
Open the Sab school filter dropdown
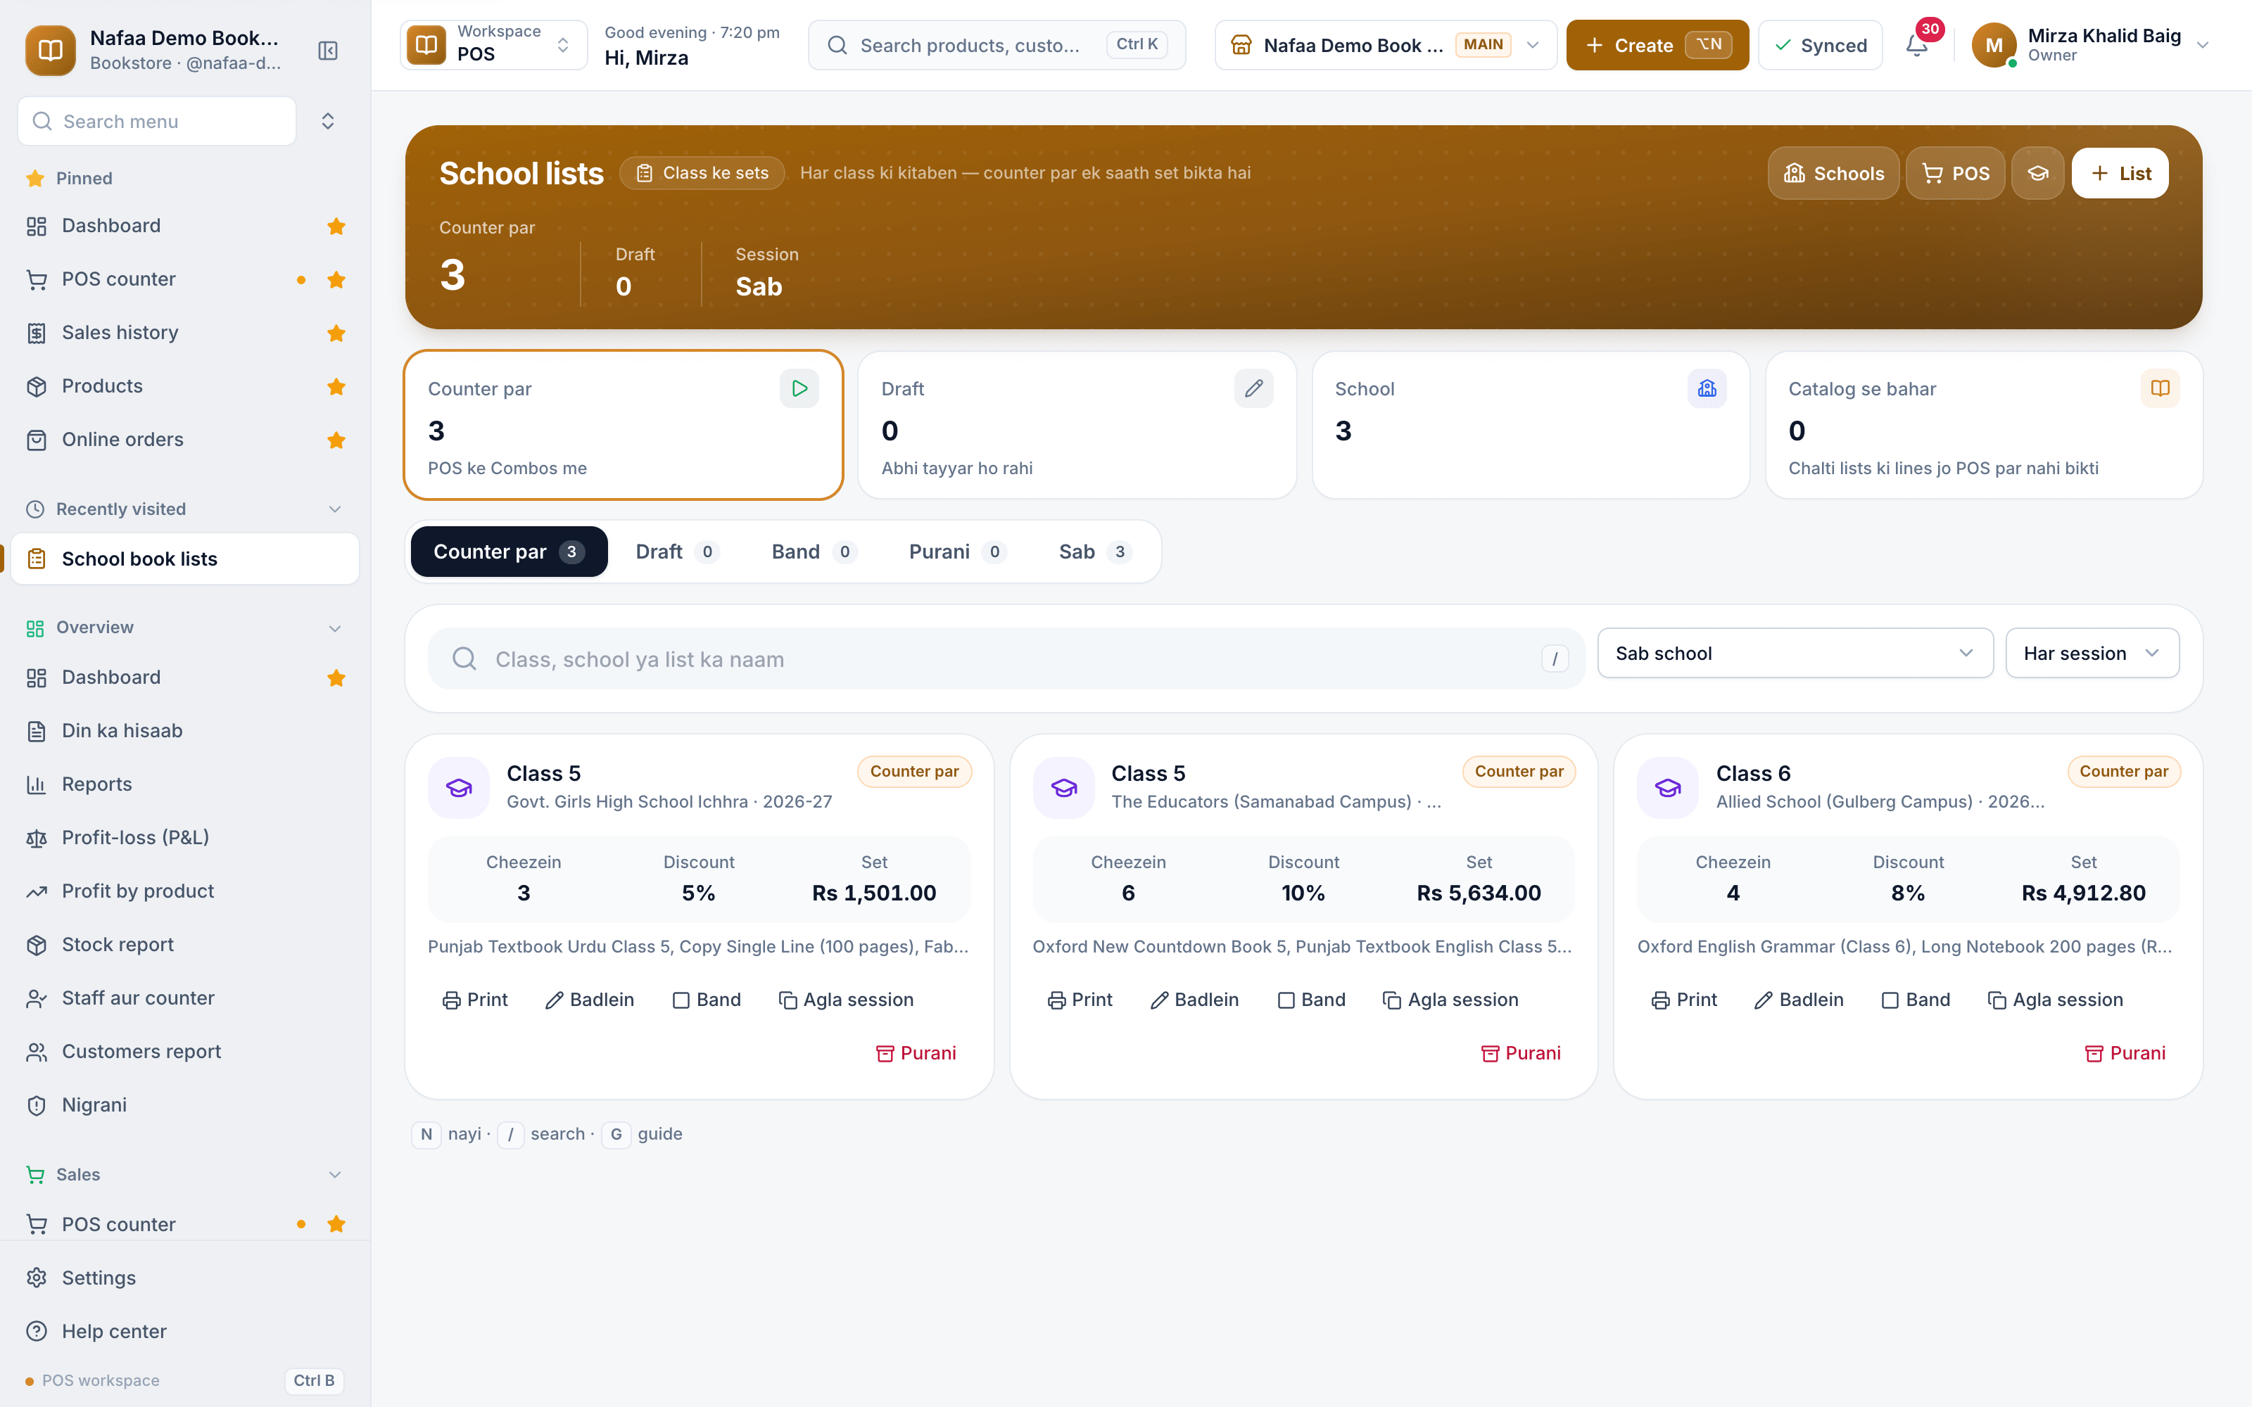coord(1795,654)
